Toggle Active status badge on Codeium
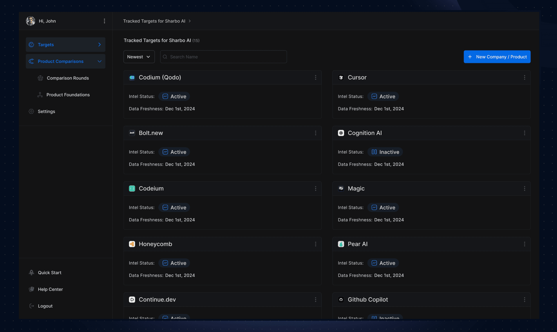 [x=174, y=207]
